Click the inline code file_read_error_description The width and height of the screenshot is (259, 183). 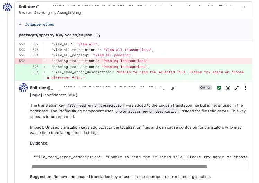pyautogui.click(x=95, y=105)
